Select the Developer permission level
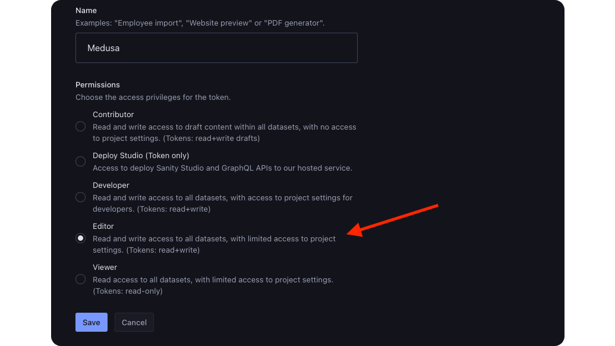Image resolution: width=615 pixels, height=346 pixels. click(80, 197)
